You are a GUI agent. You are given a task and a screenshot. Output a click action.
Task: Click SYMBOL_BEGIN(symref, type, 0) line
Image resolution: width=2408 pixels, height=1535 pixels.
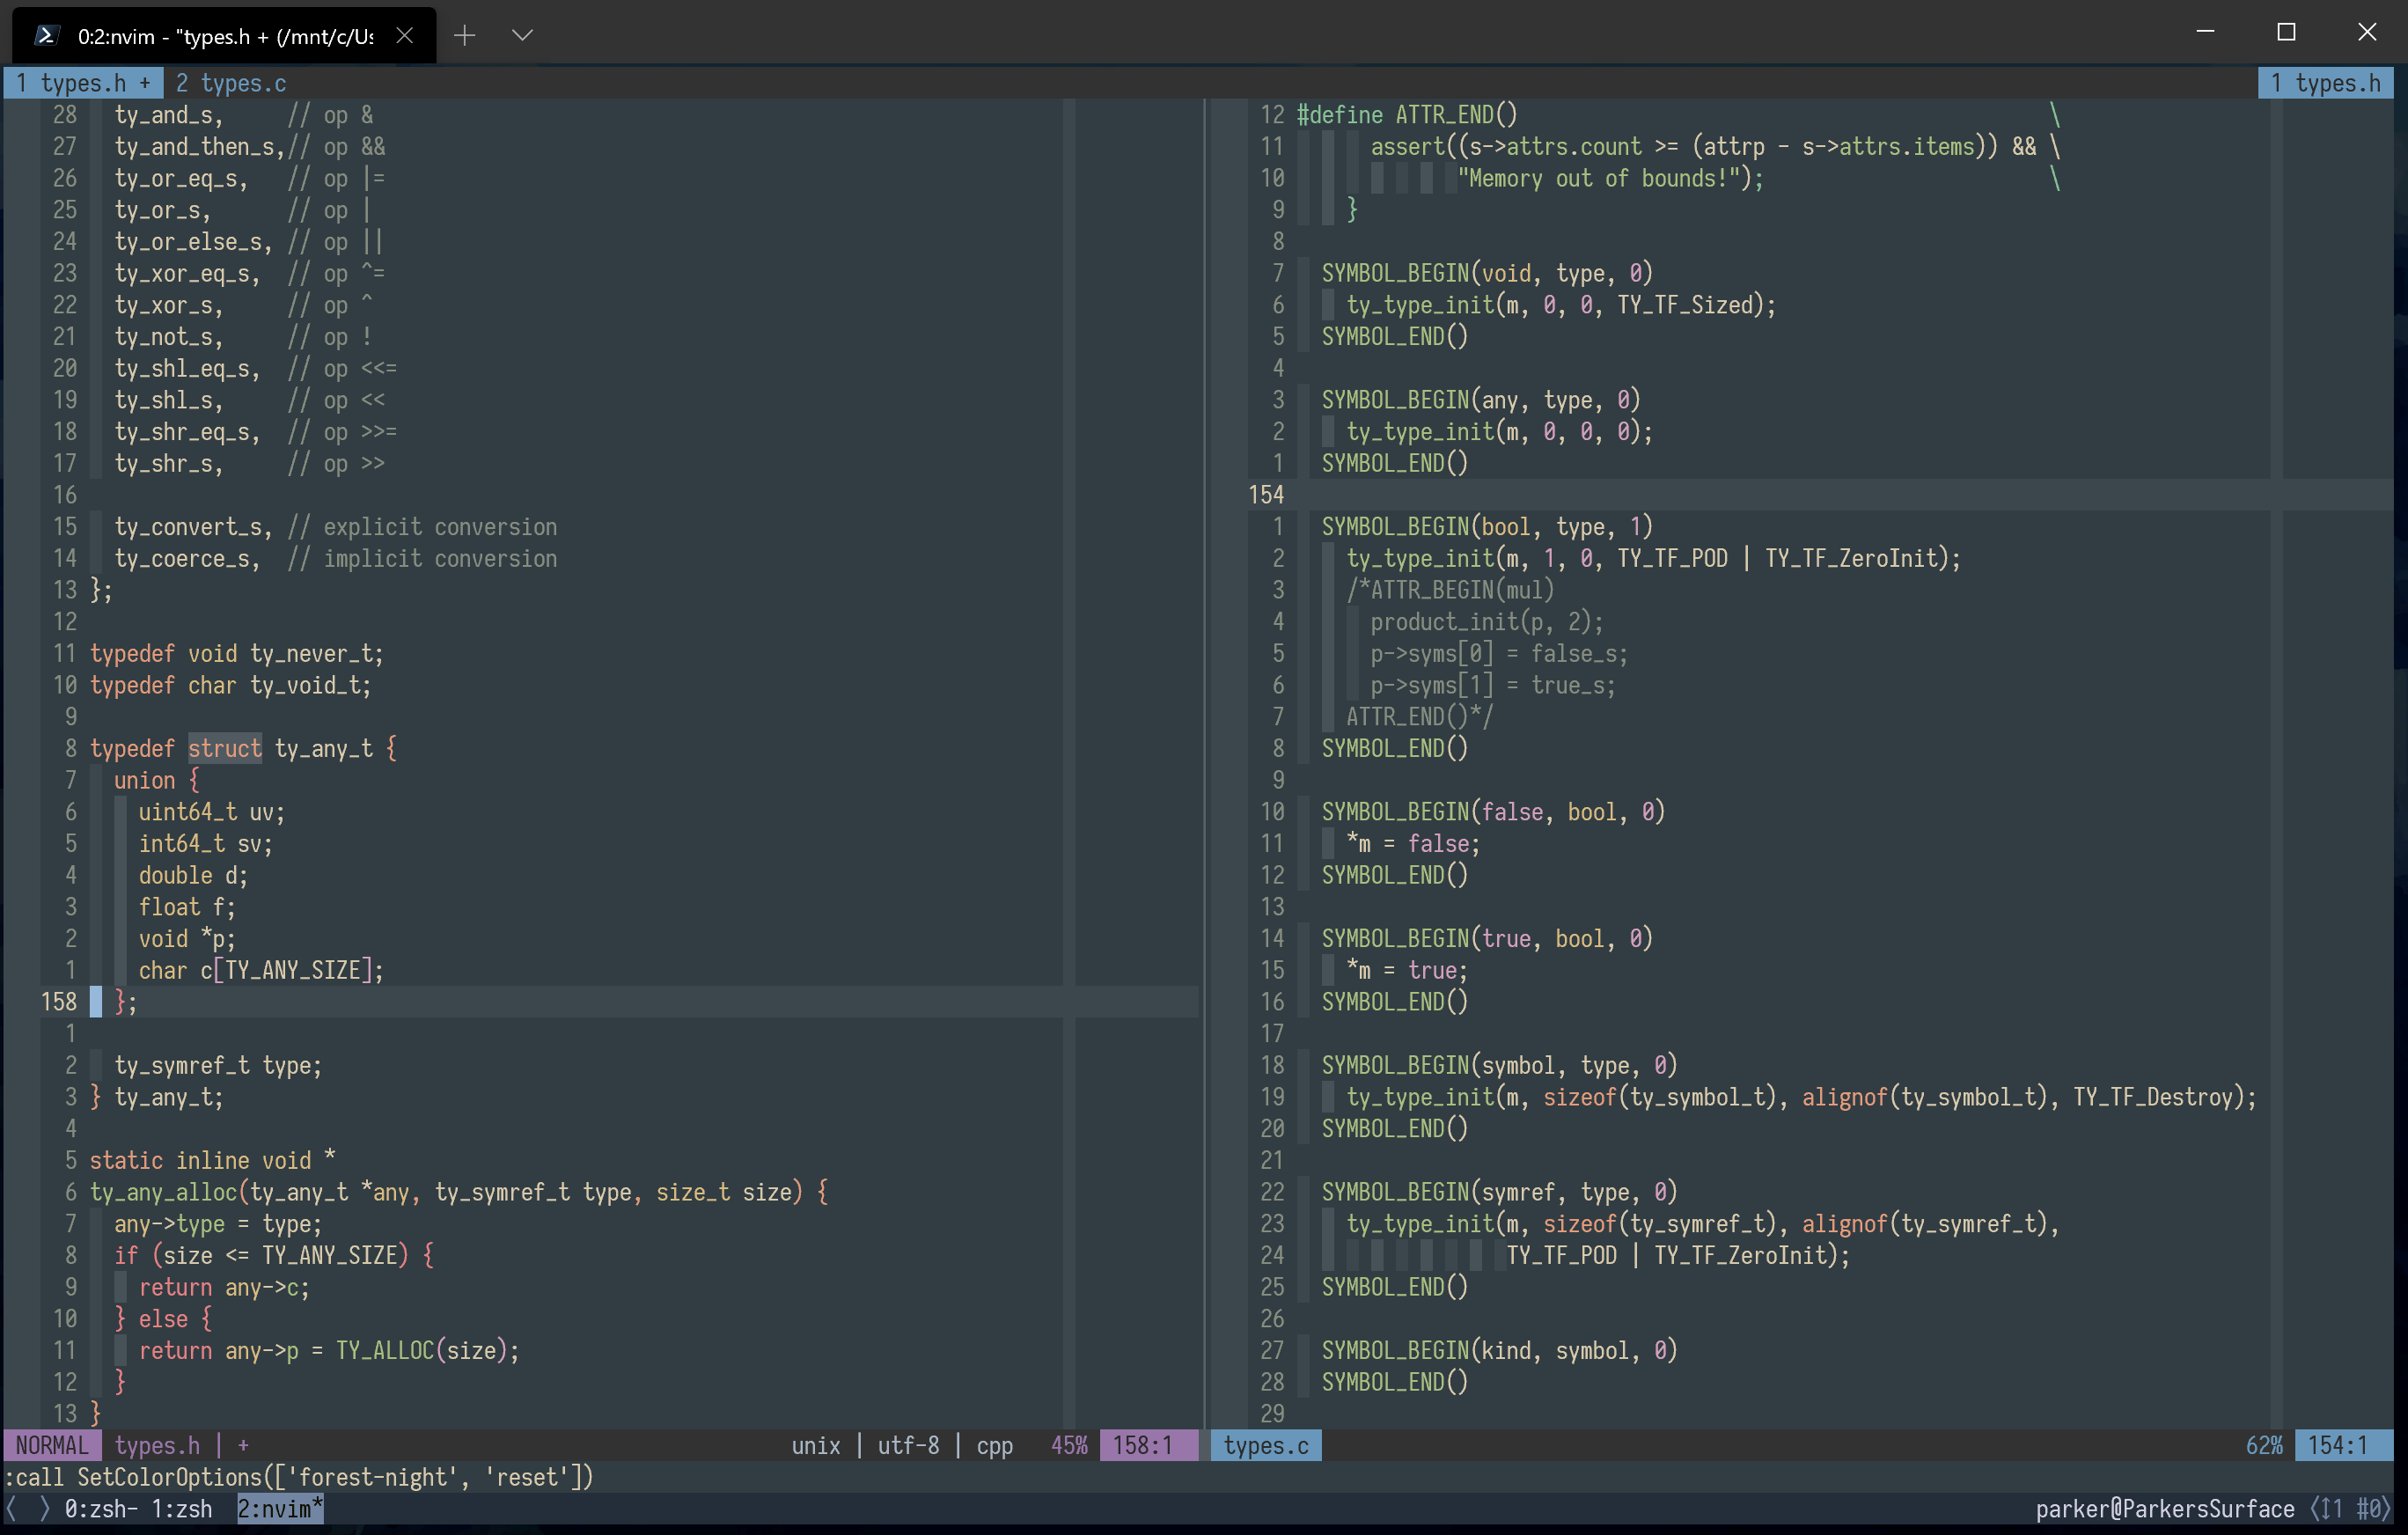click(x=1499, y=1192)
